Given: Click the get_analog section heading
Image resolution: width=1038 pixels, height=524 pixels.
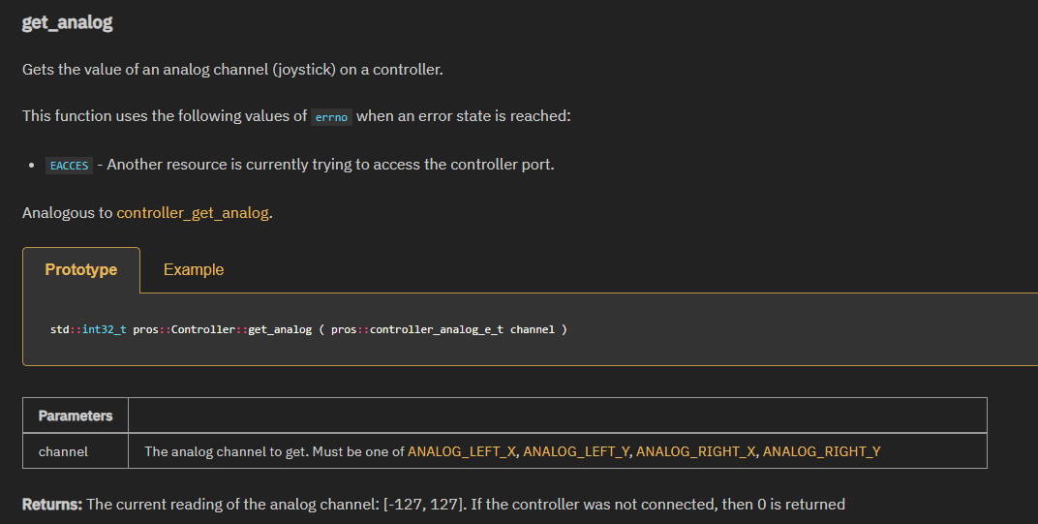Looking at the screenshot, I should point(68,22).
